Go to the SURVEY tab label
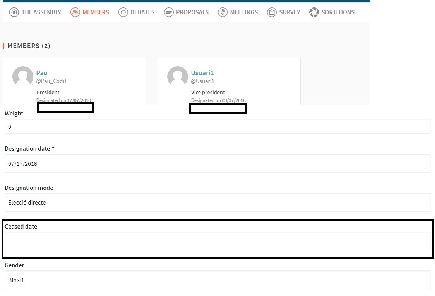The image size is (435, 296). tap(289, 12)
